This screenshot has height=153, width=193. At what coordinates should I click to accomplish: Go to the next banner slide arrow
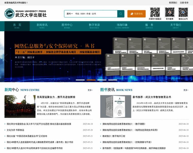188,58
